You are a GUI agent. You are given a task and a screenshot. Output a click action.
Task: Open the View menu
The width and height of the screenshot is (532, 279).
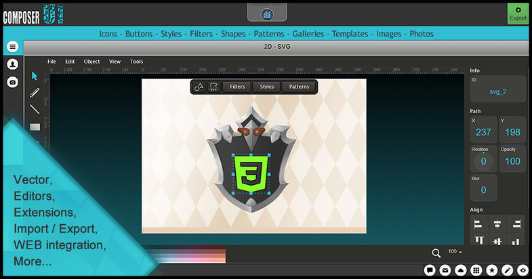click(x=115, y=62)
